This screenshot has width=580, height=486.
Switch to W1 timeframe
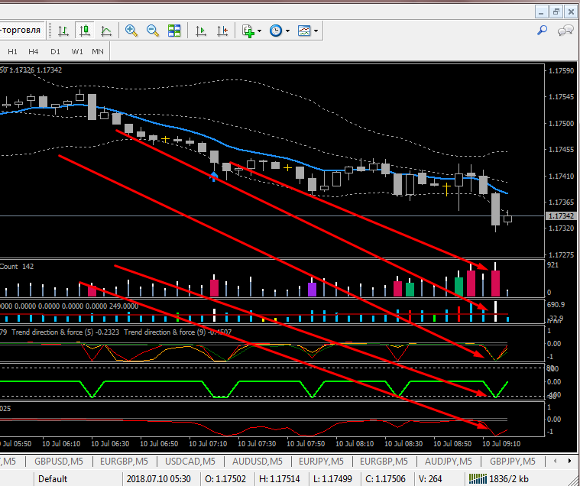[x=77, y=52]
